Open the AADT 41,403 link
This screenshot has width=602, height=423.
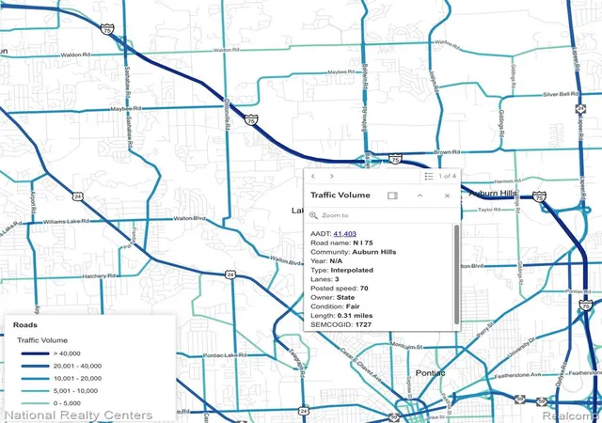click(x=345, y=234)
